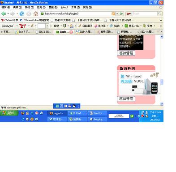Screen dimensions: 176x172
Task: Click the red Yahoo Y! toolbar logo
Action: pos(22,26)
